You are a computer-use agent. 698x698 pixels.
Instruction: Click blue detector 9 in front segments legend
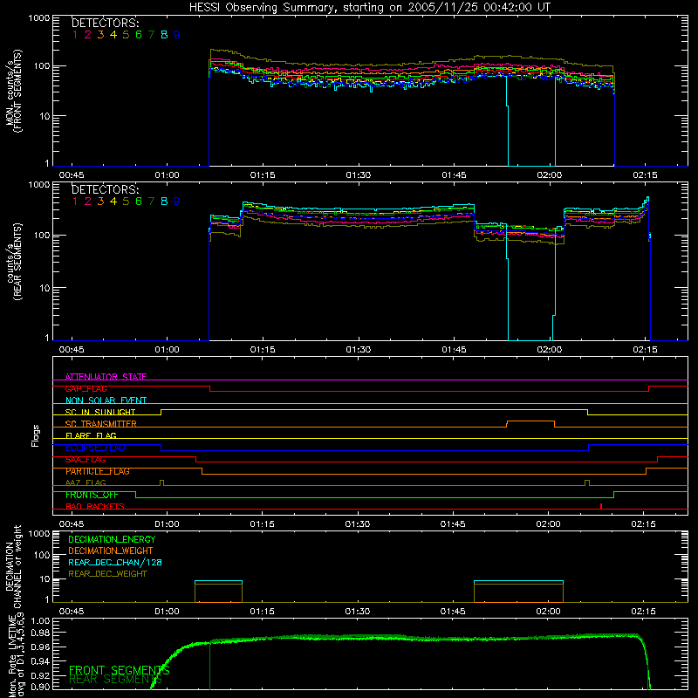(x=177, y=35)
